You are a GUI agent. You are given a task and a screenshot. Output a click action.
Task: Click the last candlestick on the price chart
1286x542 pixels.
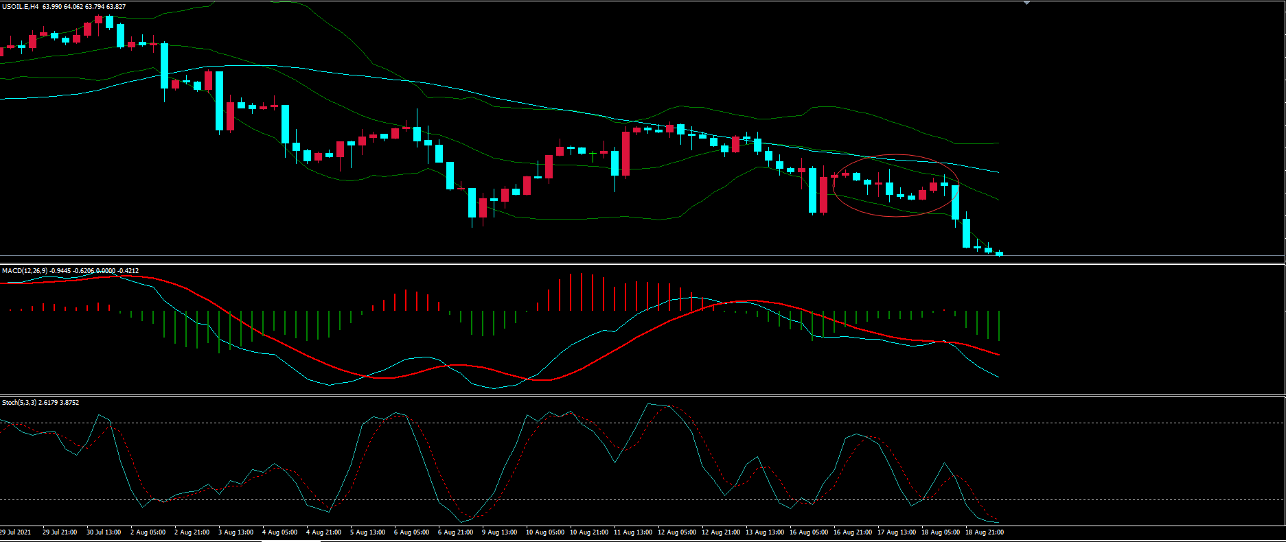tap(999, 253)
